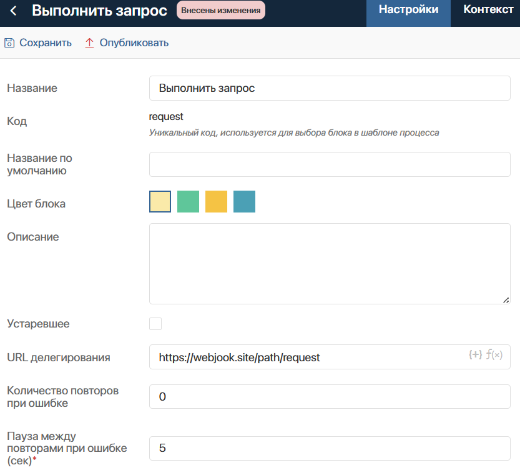
Task: Click the Цвет блока label
Action: (36, 204)
